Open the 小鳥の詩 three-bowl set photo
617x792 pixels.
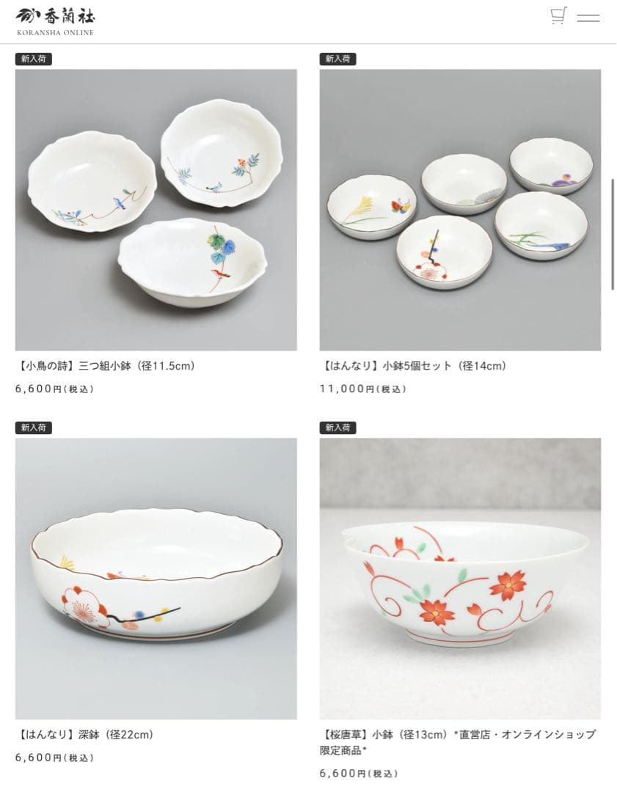[x=156, y=210]
